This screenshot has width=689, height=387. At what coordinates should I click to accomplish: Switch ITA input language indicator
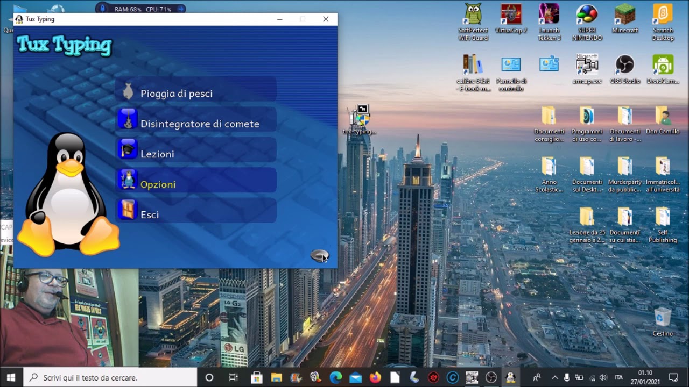coord(619,377)
